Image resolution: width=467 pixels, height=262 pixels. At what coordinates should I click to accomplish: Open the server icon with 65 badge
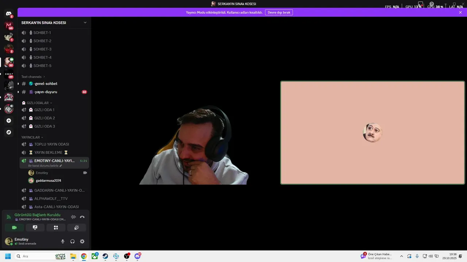(x=9, y=25)
